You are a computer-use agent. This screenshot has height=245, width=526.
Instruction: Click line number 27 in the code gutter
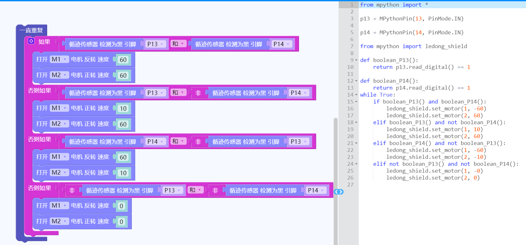[x=350, y=185]
